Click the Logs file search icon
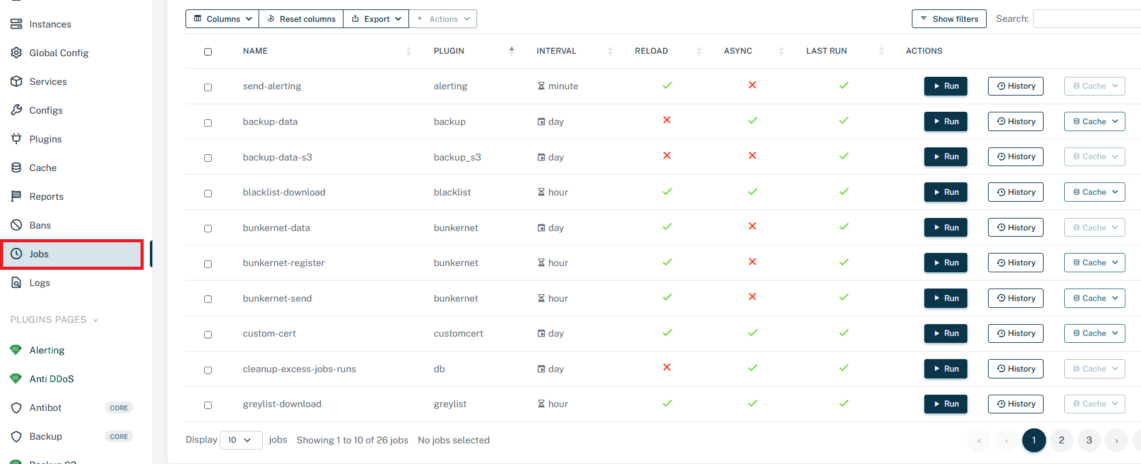The height and width of the screenshot is (464, 1141). click(x=16, y=283)
